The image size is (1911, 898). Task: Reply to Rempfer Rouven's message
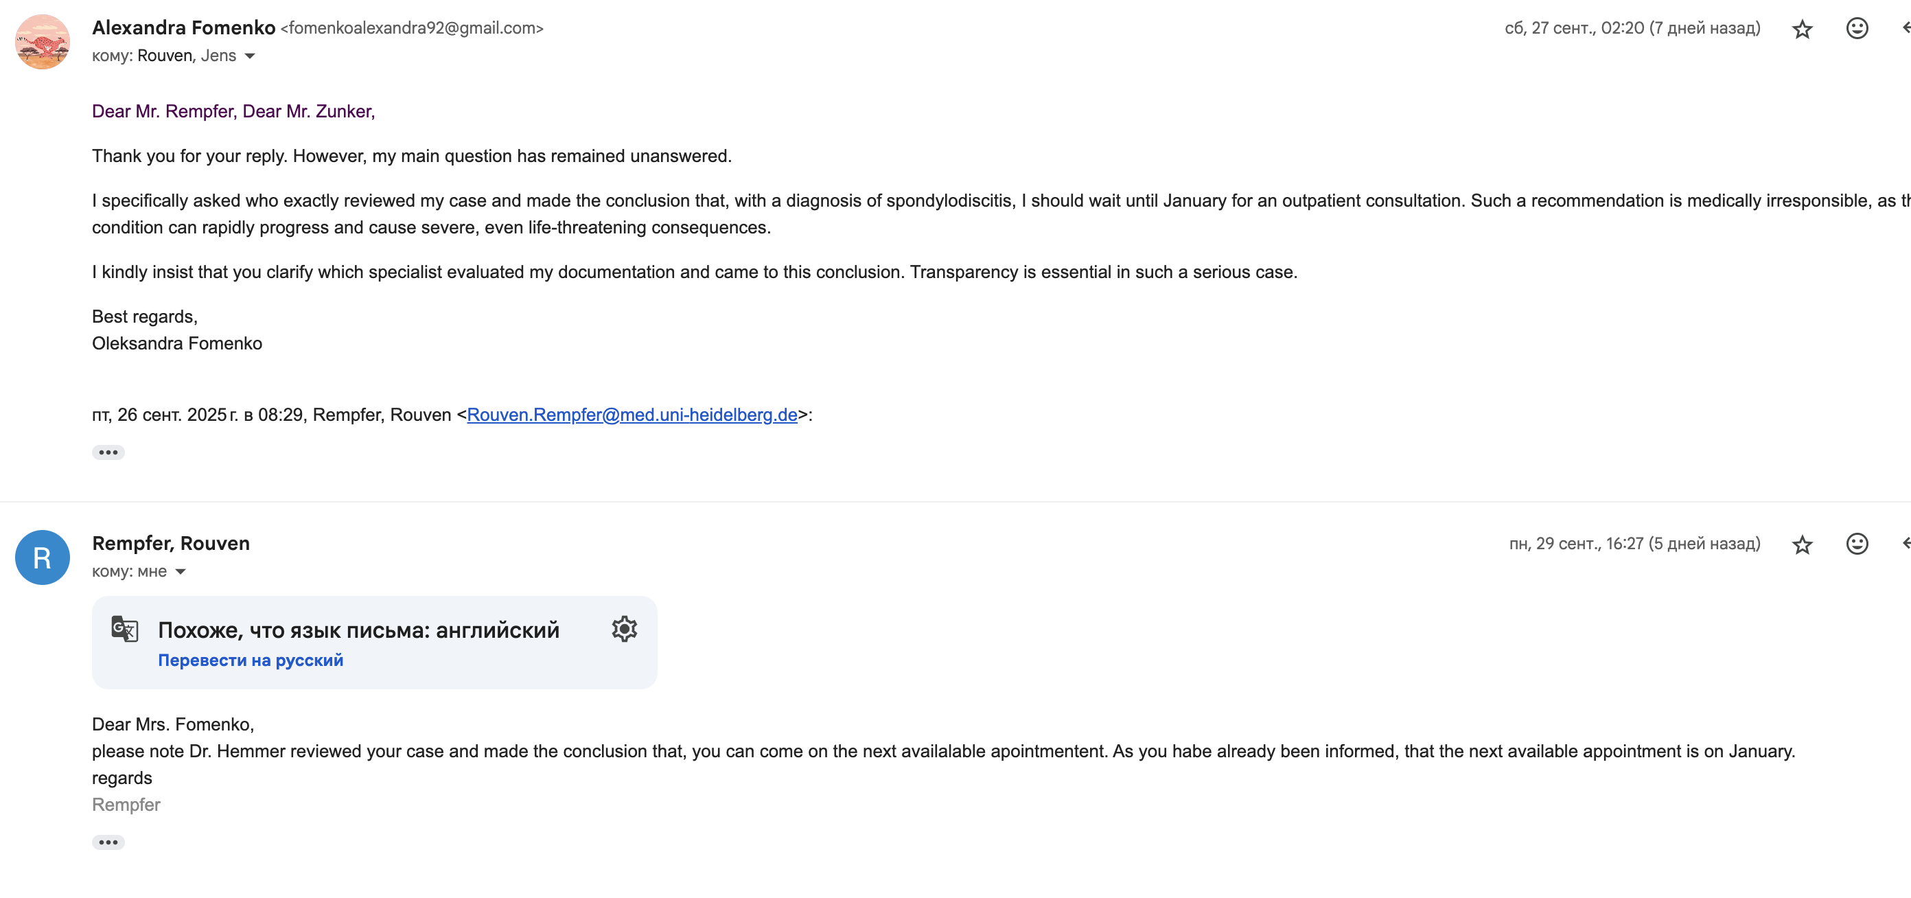(x=1905, y=544)
